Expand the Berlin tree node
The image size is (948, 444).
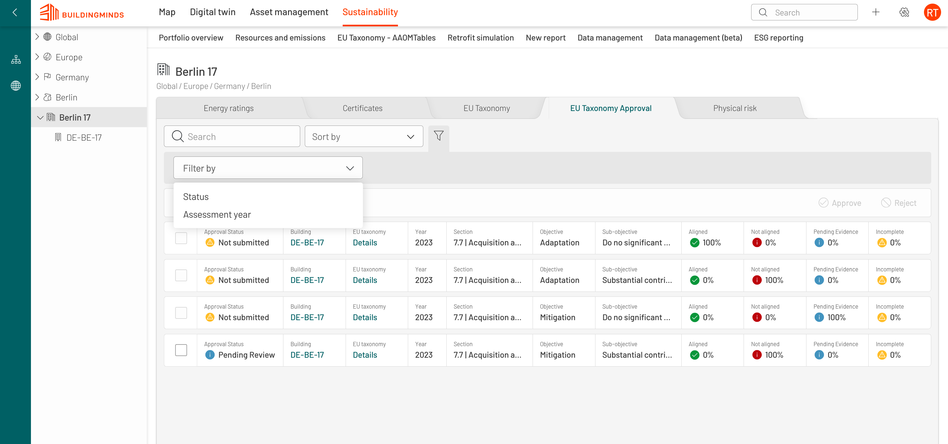tap(37, 97)
